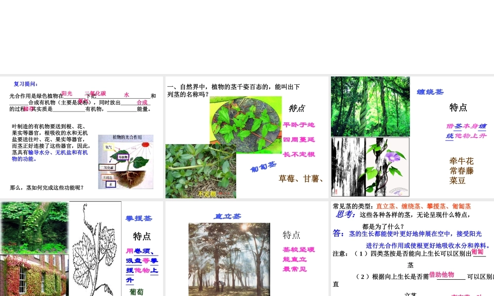The height and width of the screenshot is (296, 494).
Task: Select the slanted blue label 匍匐茎
Action: (263, 167)
